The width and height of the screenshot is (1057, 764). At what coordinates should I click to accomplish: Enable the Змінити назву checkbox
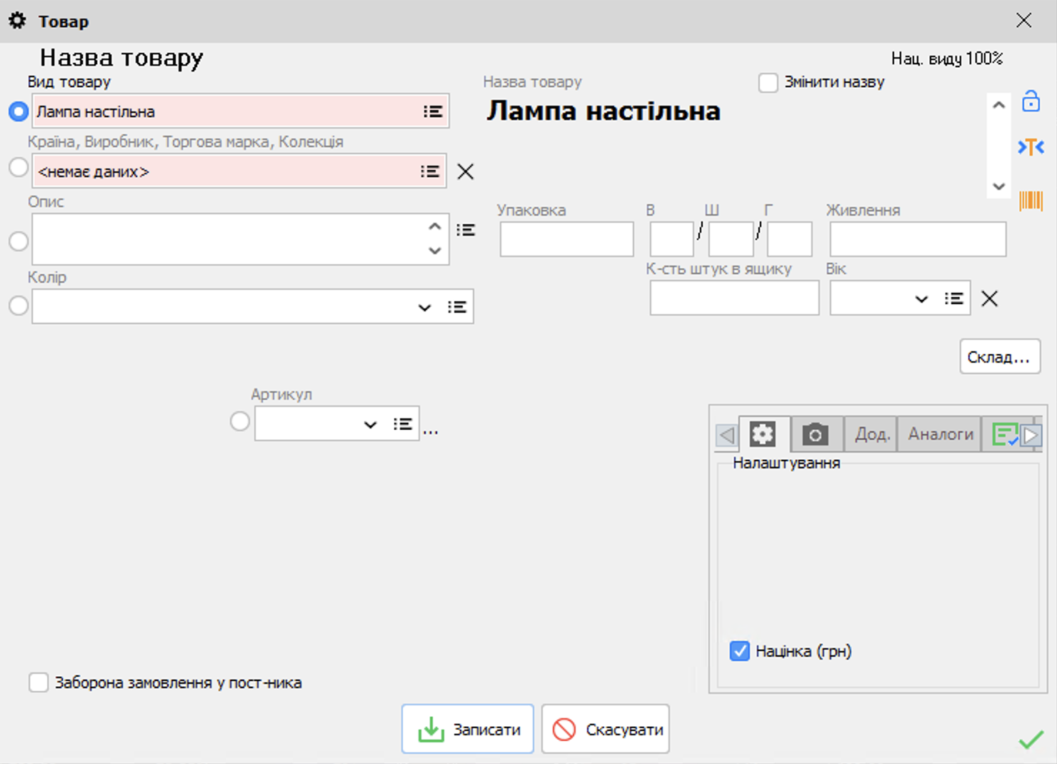click(x=768, y=82)
